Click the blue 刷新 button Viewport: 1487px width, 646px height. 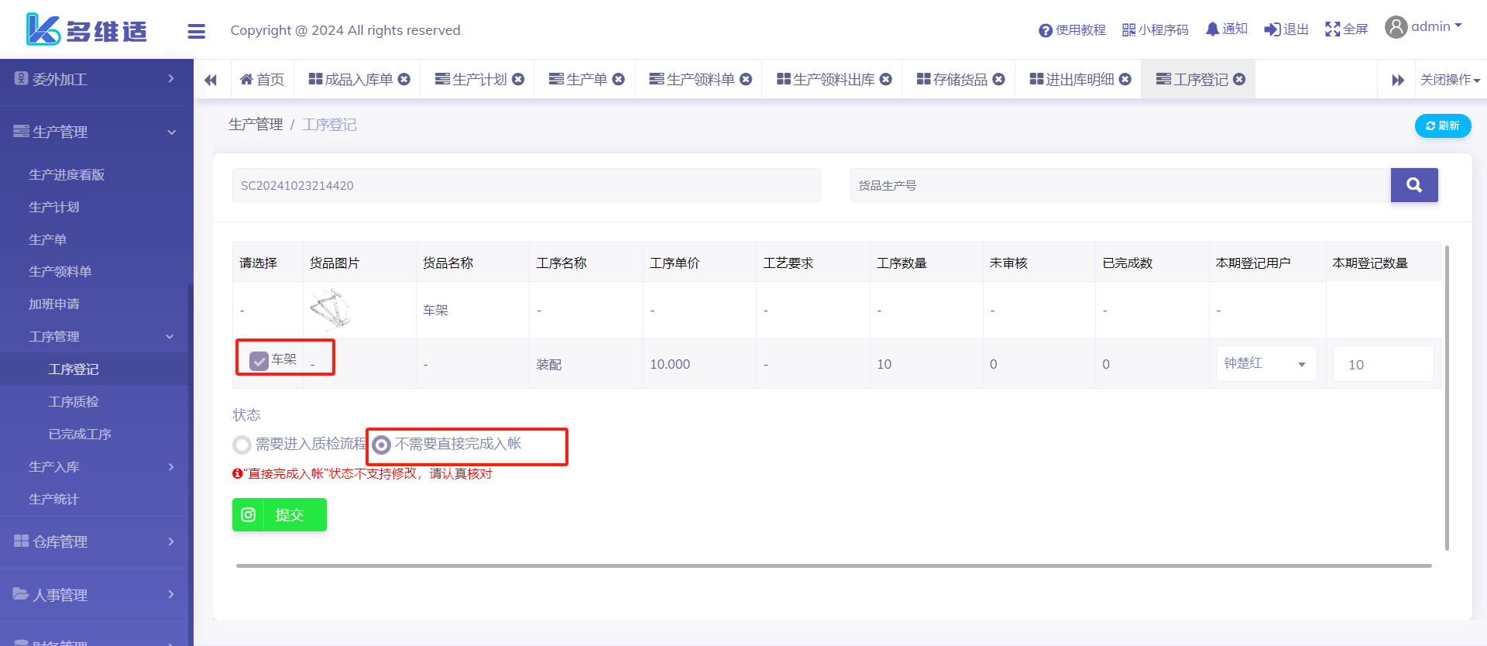[1442, 125]
